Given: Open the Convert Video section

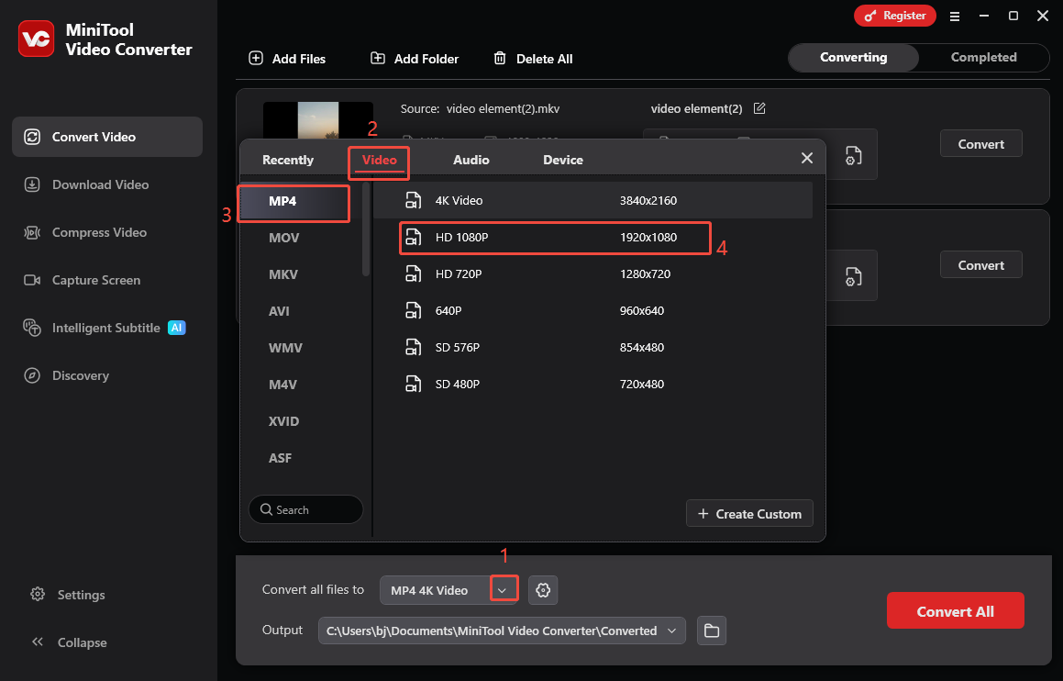Looking at the screenshot, I should click(107, 137).
